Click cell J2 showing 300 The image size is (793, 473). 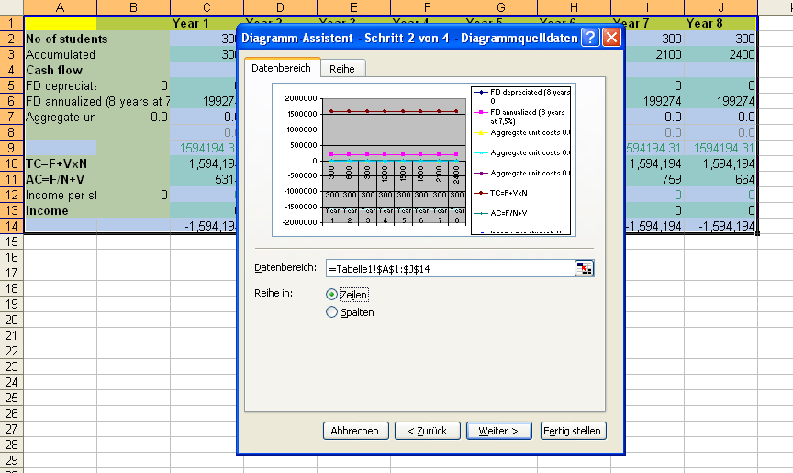click(720, 39)
